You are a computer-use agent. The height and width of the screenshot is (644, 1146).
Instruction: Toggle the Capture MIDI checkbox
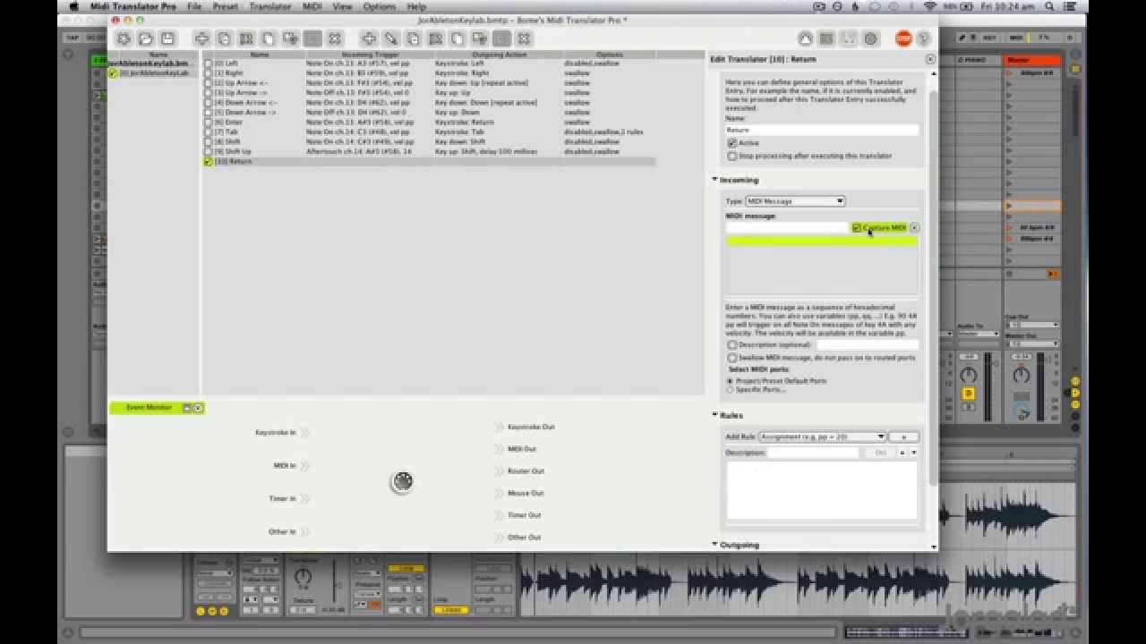point(857,228)
